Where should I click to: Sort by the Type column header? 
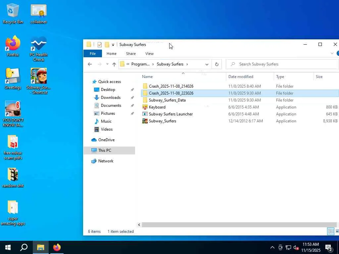(x=294, y=77)
